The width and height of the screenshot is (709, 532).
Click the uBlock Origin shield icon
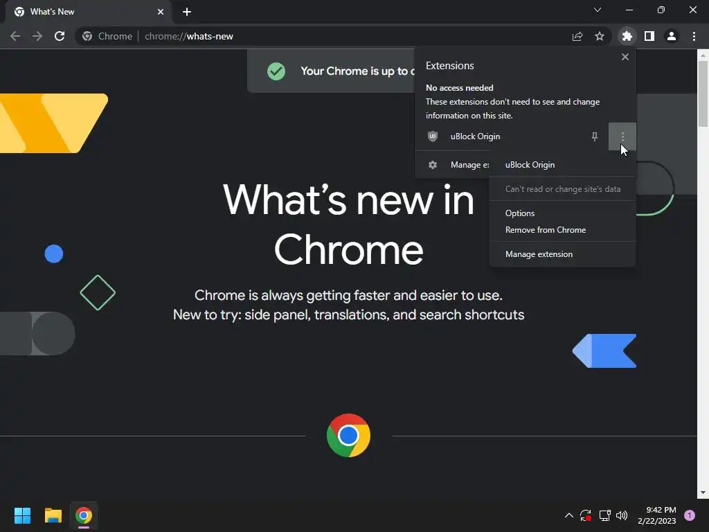click(433, 136)
